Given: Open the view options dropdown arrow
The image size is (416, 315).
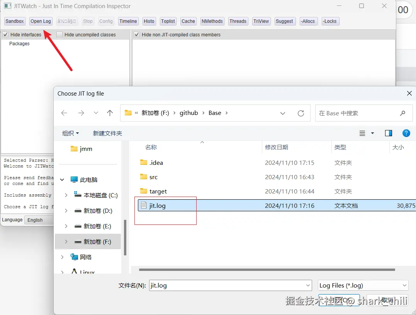Looking at the screenshot, I should point(372,133).
